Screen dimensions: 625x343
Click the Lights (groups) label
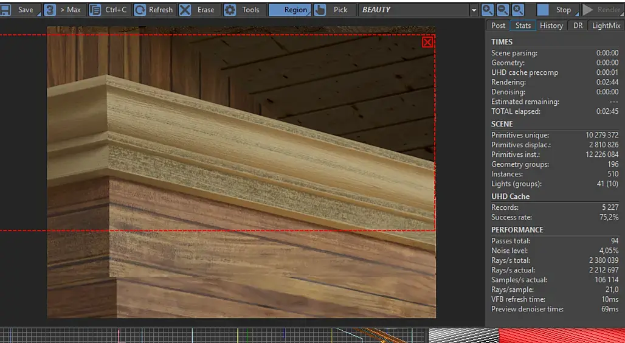coord(516,184)
